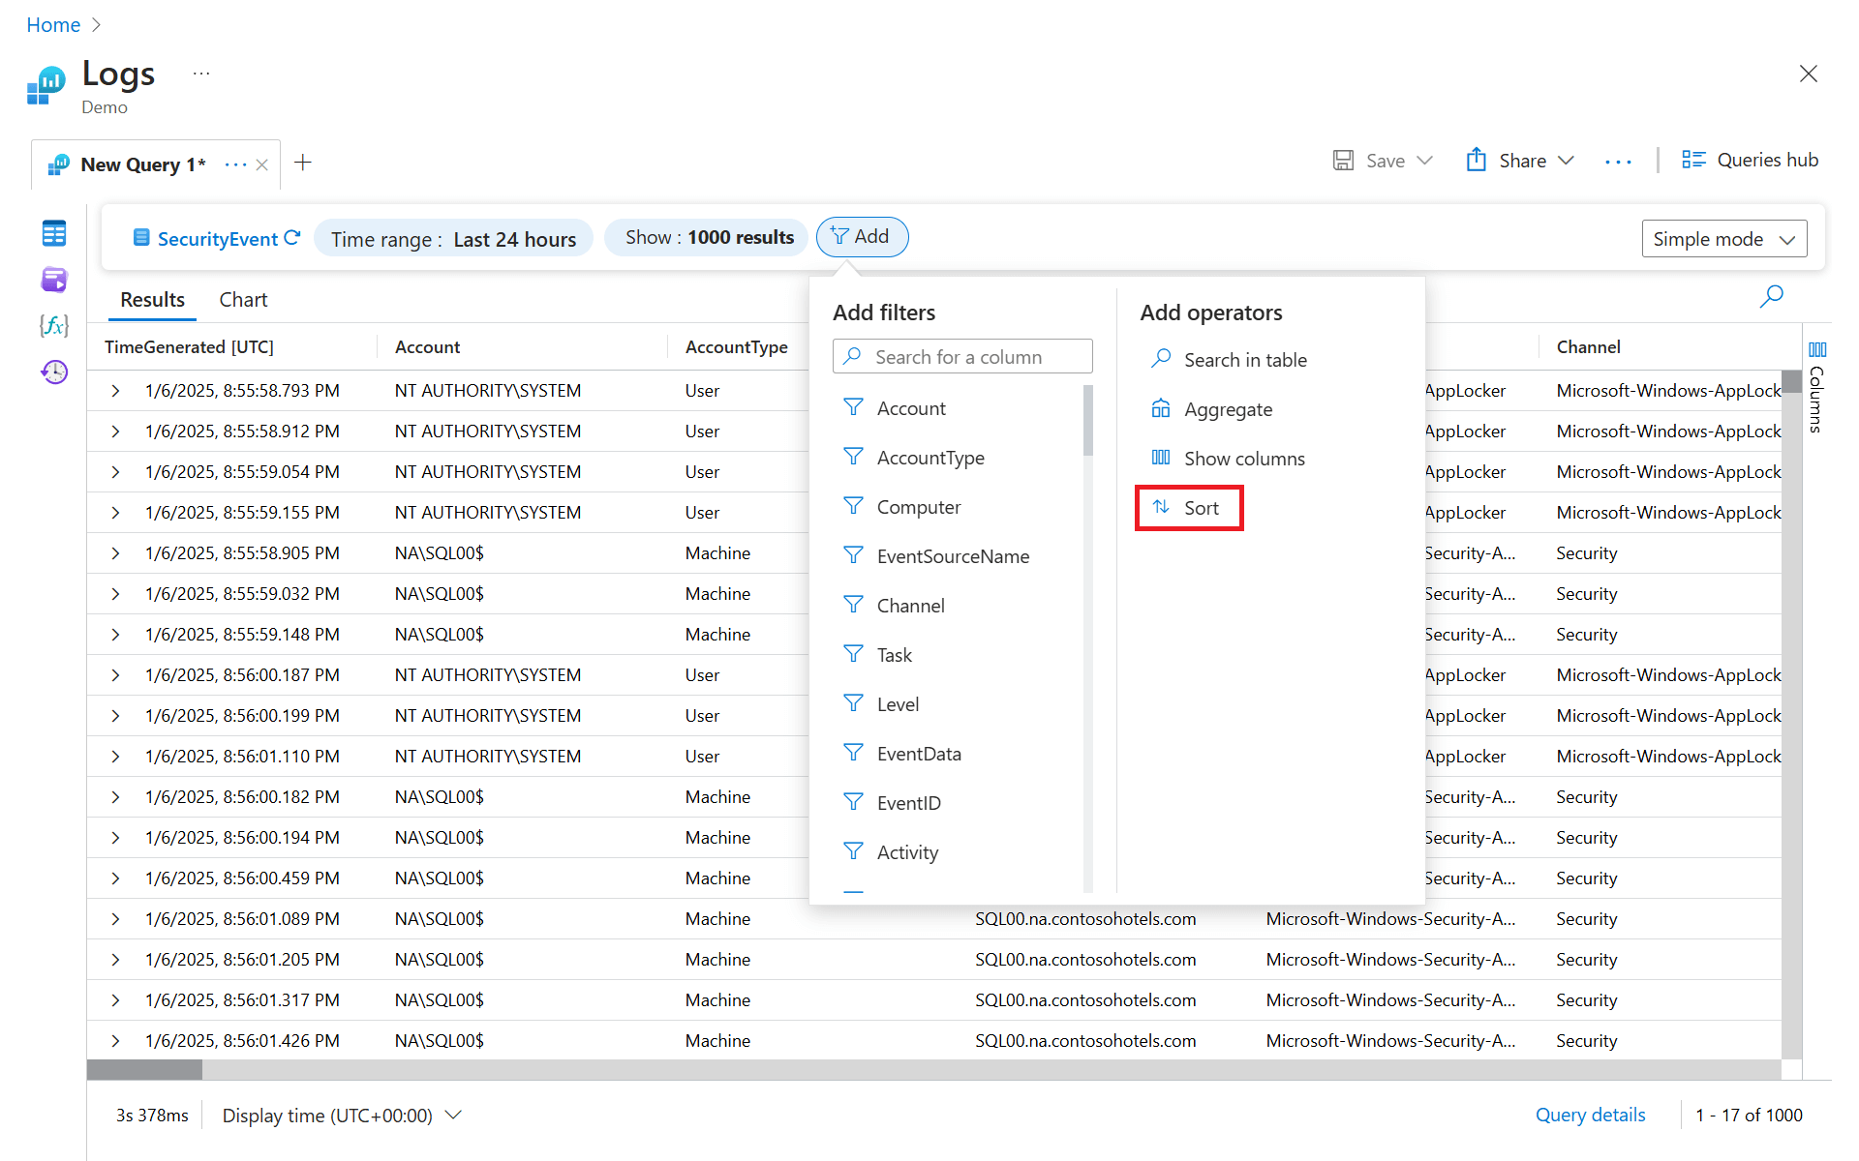Click the Time range pill
The image size is (1859, 1161).
(453, 239)
